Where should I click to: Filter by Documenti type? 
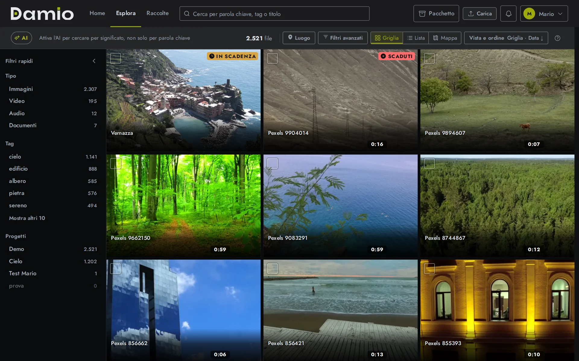point(53,125)
